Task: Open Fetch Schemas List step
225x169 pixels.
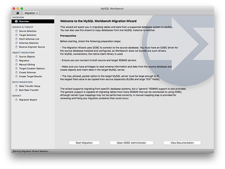Action: (29, 39)
